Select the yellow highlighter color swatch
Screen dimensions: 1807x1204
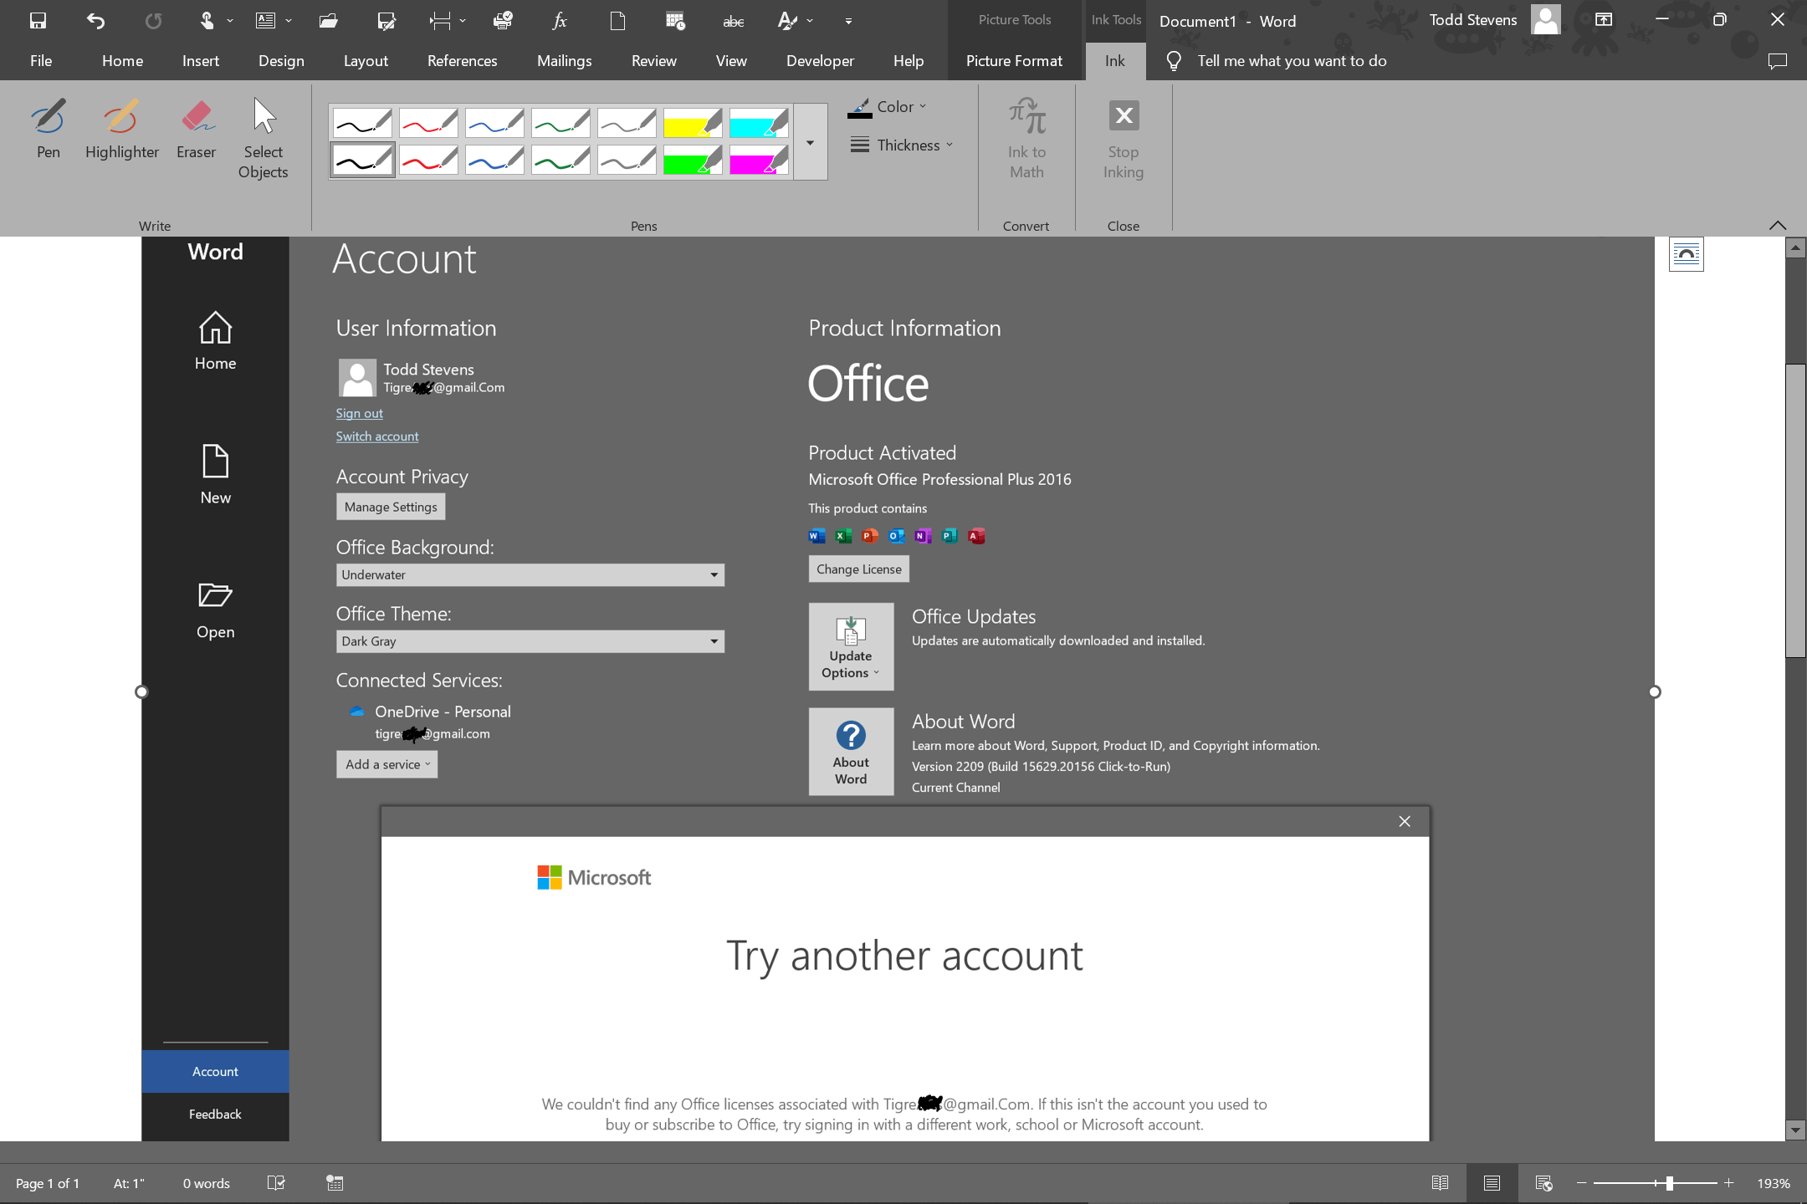[694, 124]
